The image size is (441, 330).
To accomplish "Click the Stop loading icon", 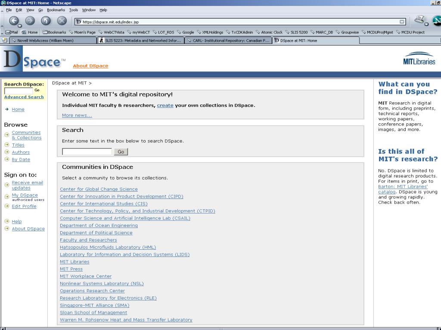I will [62, 21].
